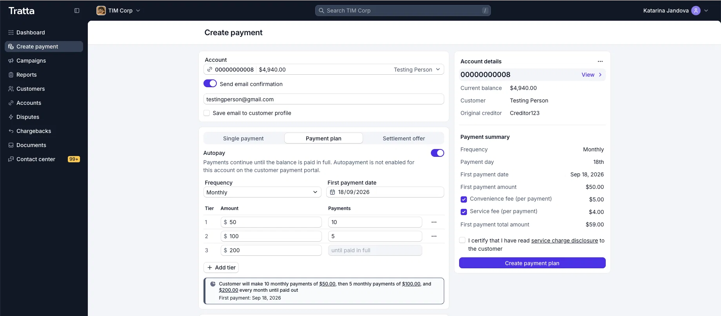Click the Campaigns megaphone icon
The image size is (721, 316).
(x=11, y=61)
